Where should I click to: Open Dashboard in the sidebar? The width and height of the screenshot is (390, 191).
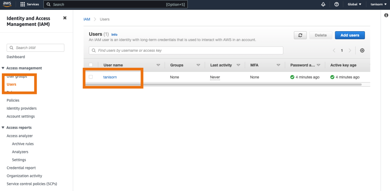16,57
